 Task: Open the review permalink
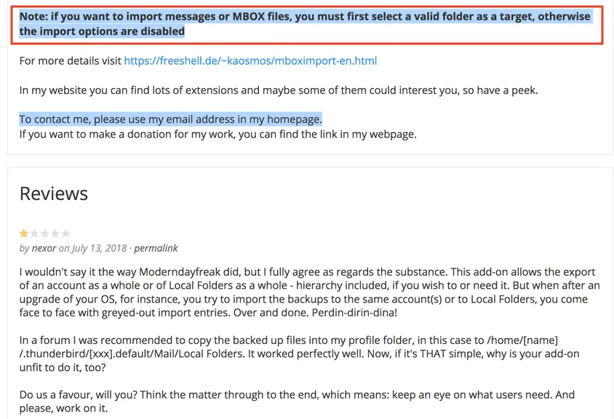click(x=156, y=248)
